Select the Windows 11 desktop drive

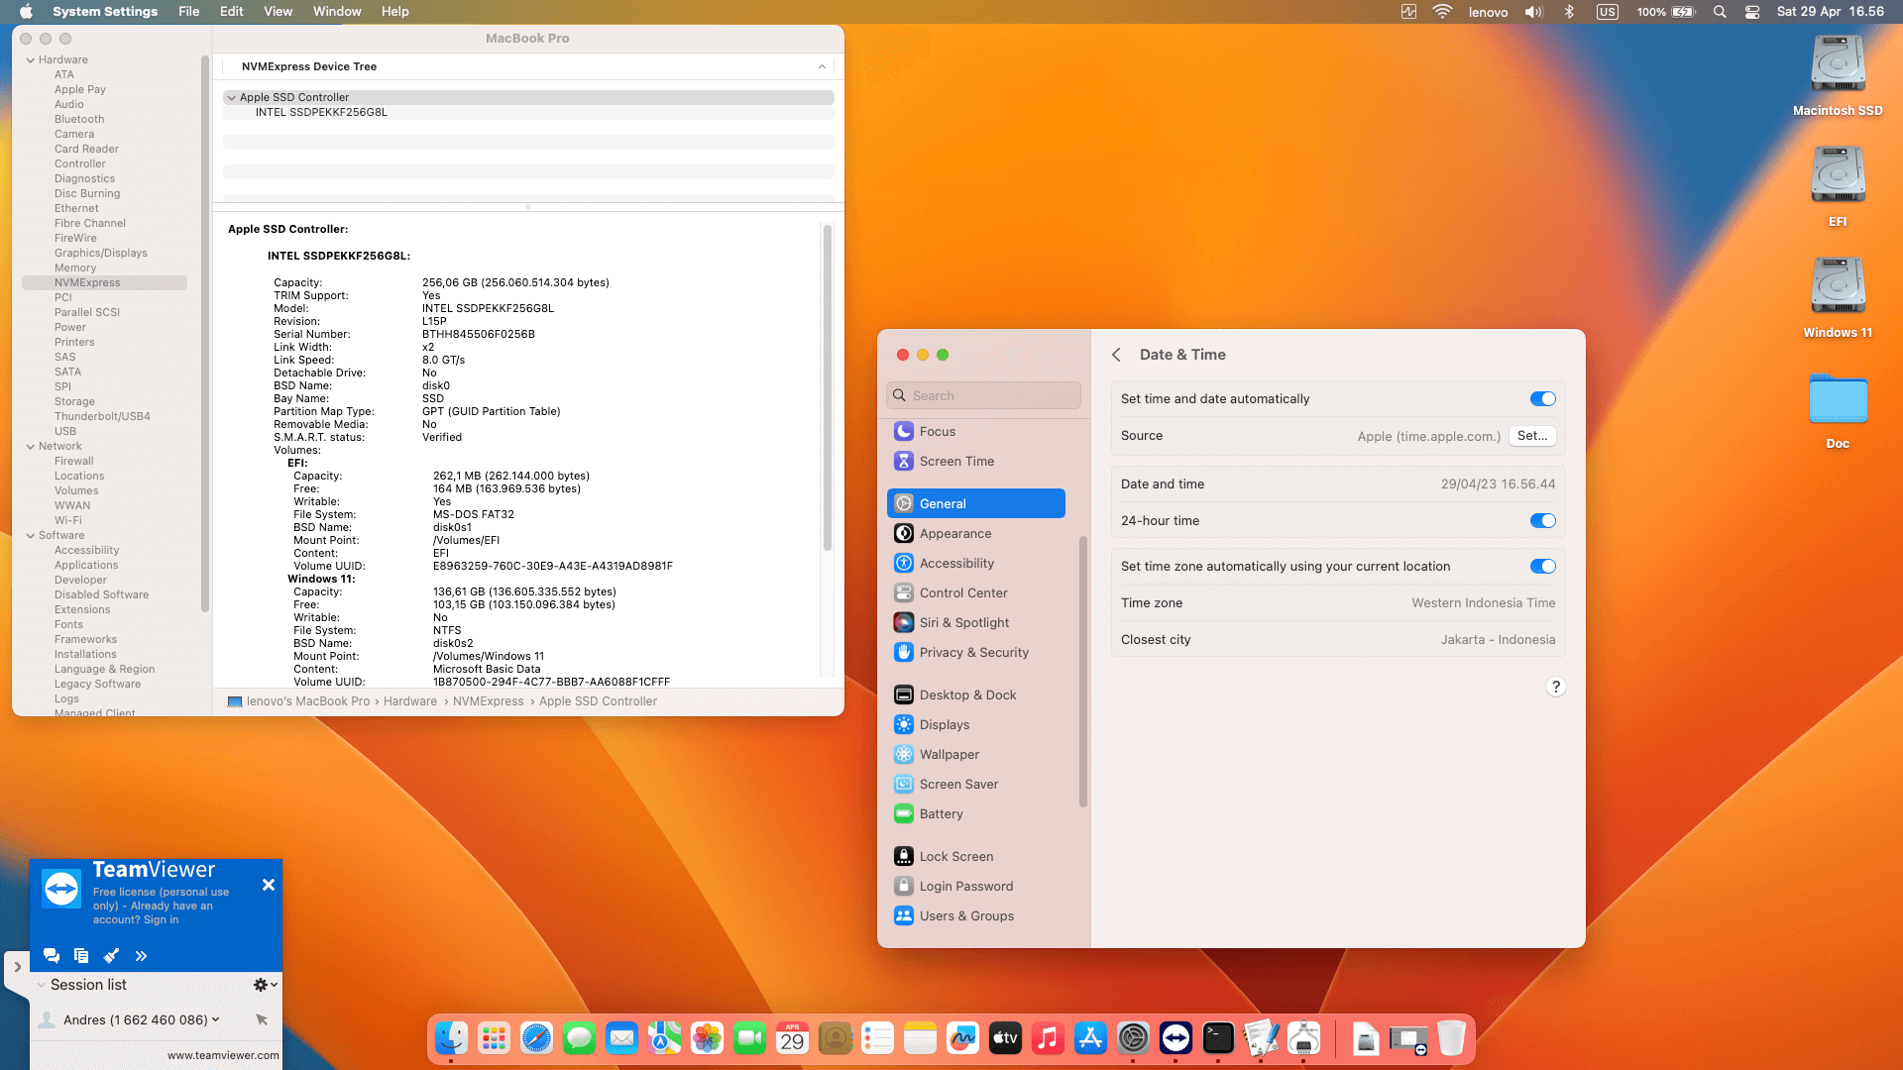(1838, 298)
